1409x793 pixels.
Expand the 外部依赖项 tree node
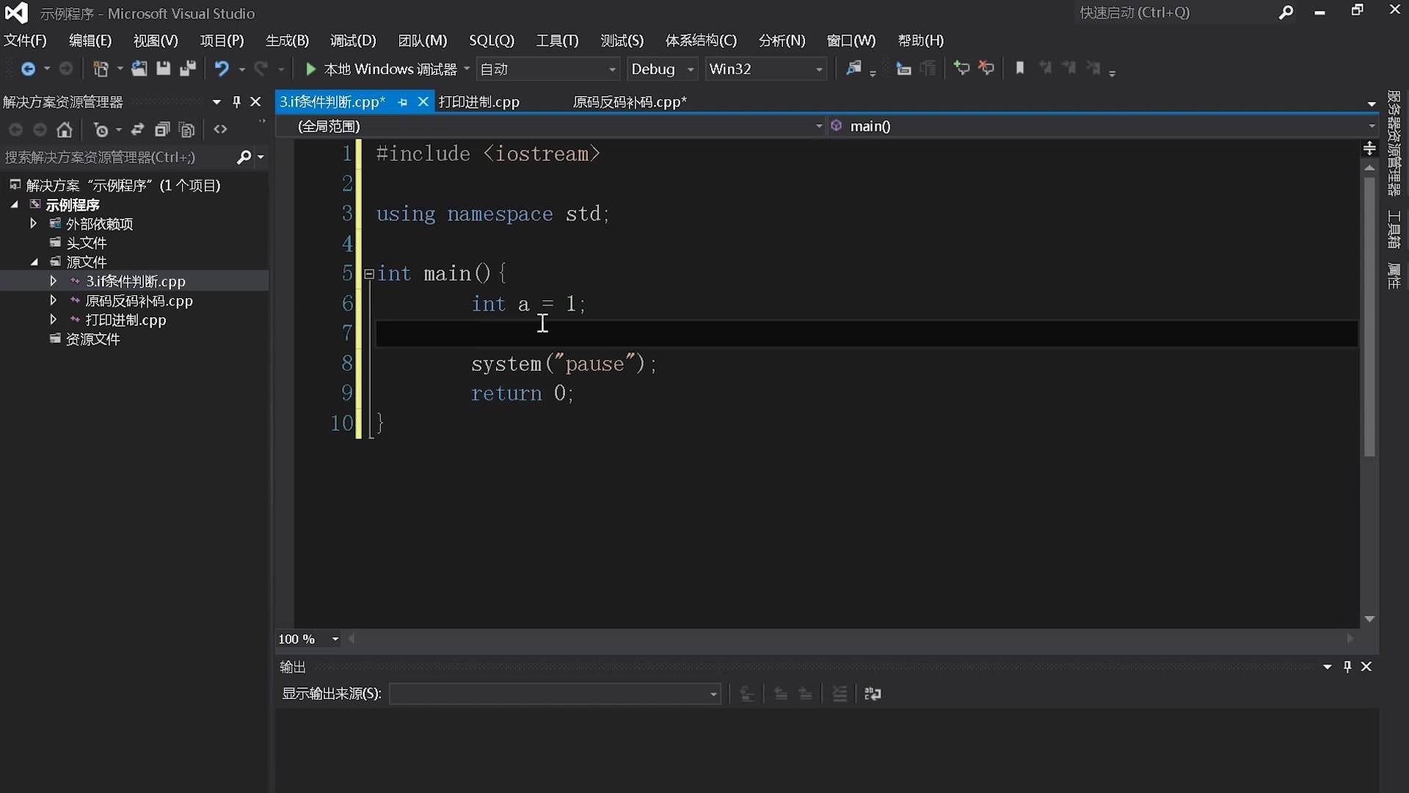coord(33,223)
